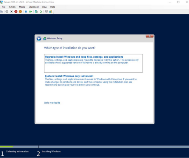Turn off the VM with the stop icon
The height and width of the screenshot is (158, 189).
point(11,12)
